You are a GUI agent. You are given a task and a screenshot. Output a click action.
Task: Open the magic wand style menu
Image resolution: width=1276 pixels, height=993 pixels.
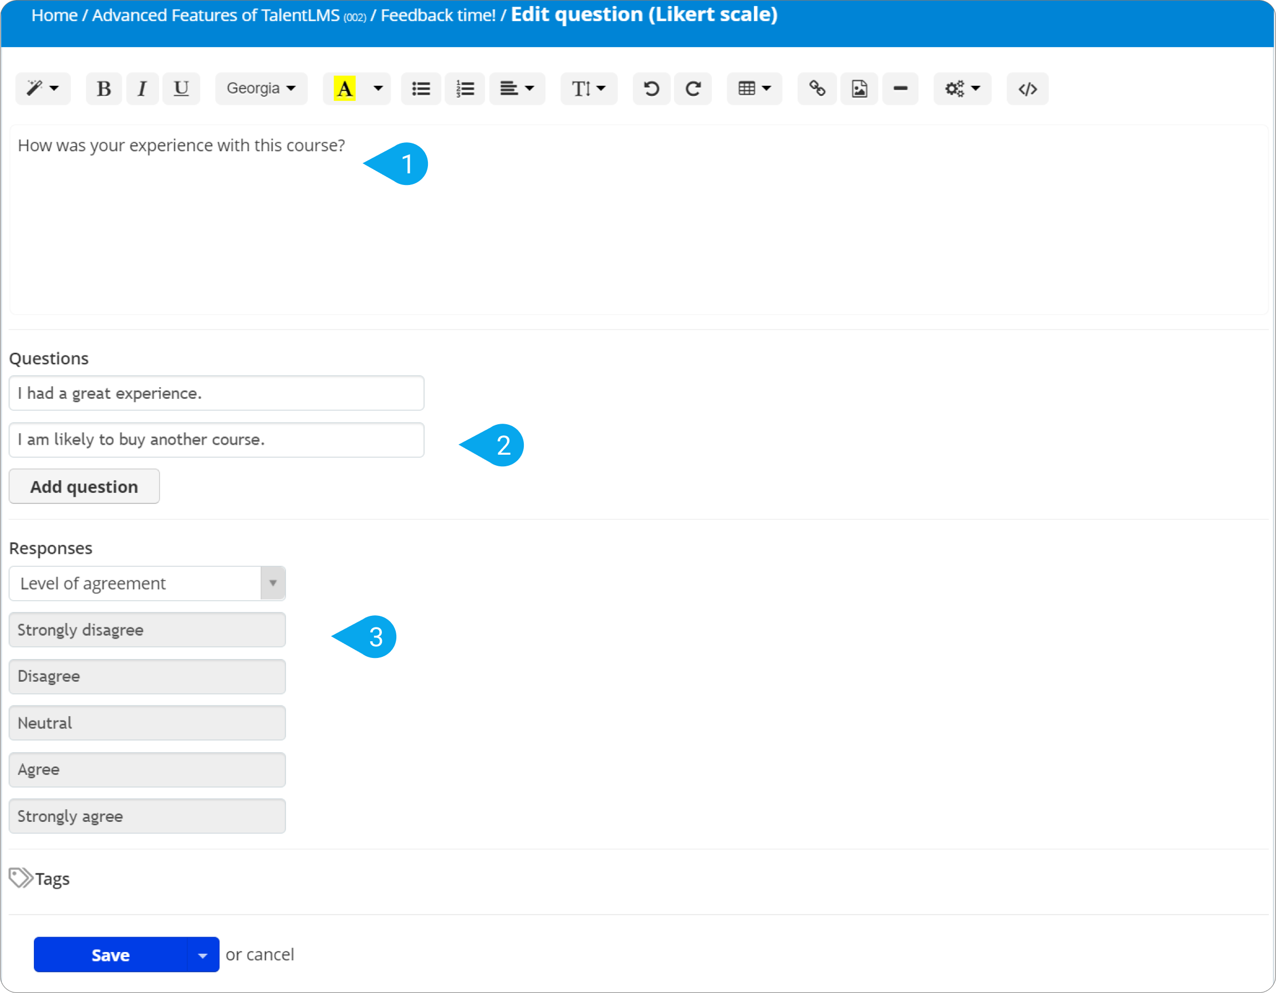tap(43, 89)
